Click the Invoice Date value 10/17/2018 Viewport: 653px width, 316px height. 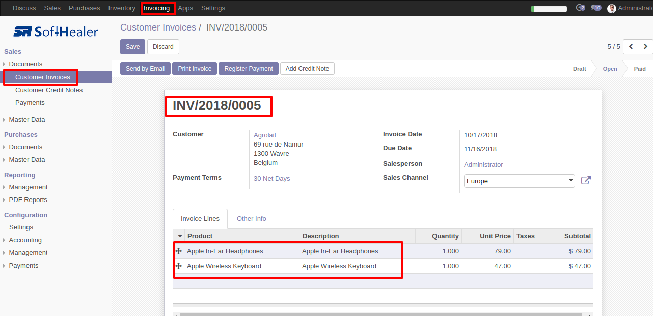click(480, 135)
